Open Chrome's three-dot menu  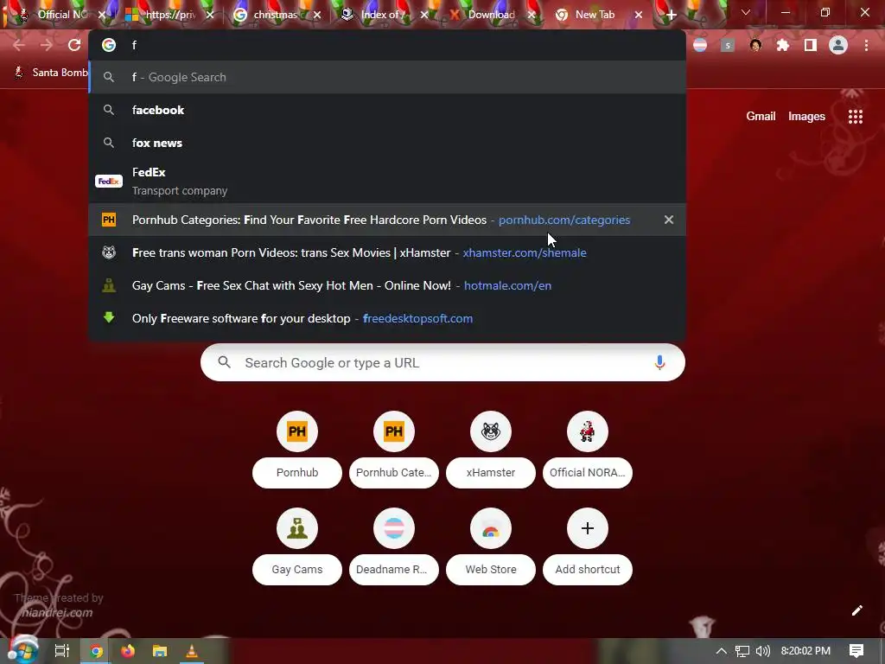point(866,45)
